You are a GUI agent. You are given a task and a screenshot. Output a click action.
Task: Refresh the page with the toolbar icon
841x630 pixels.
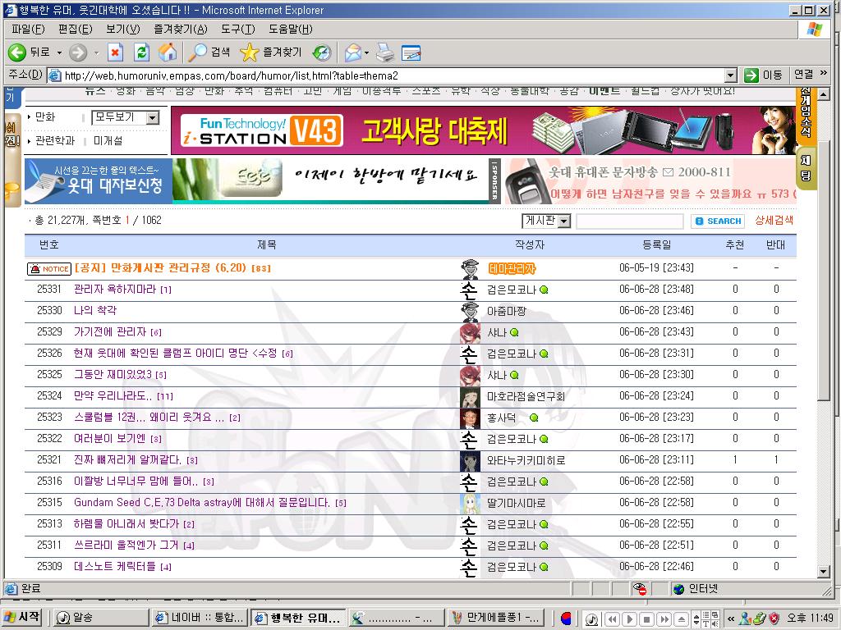141,52
